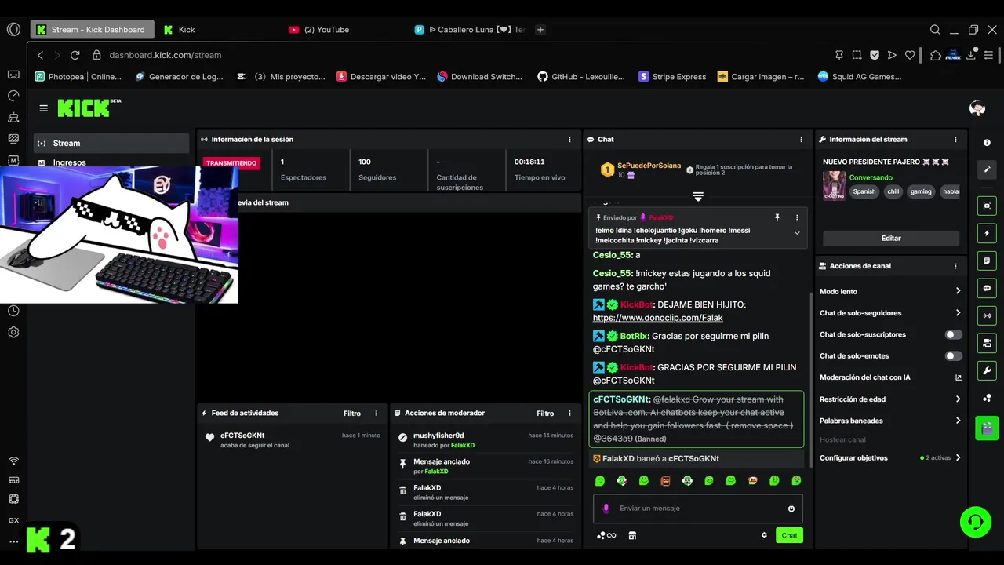Open Moderación del chat con IA link
1004x565 pixels.
click(890, 377)
